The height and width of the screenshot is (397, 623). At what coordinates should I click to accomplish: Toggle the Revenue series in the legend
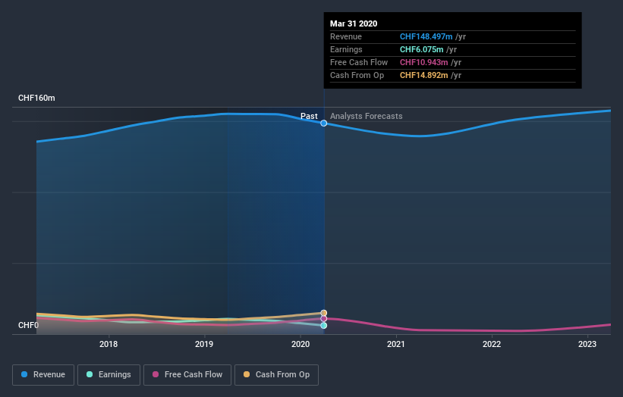pos(43,375)
